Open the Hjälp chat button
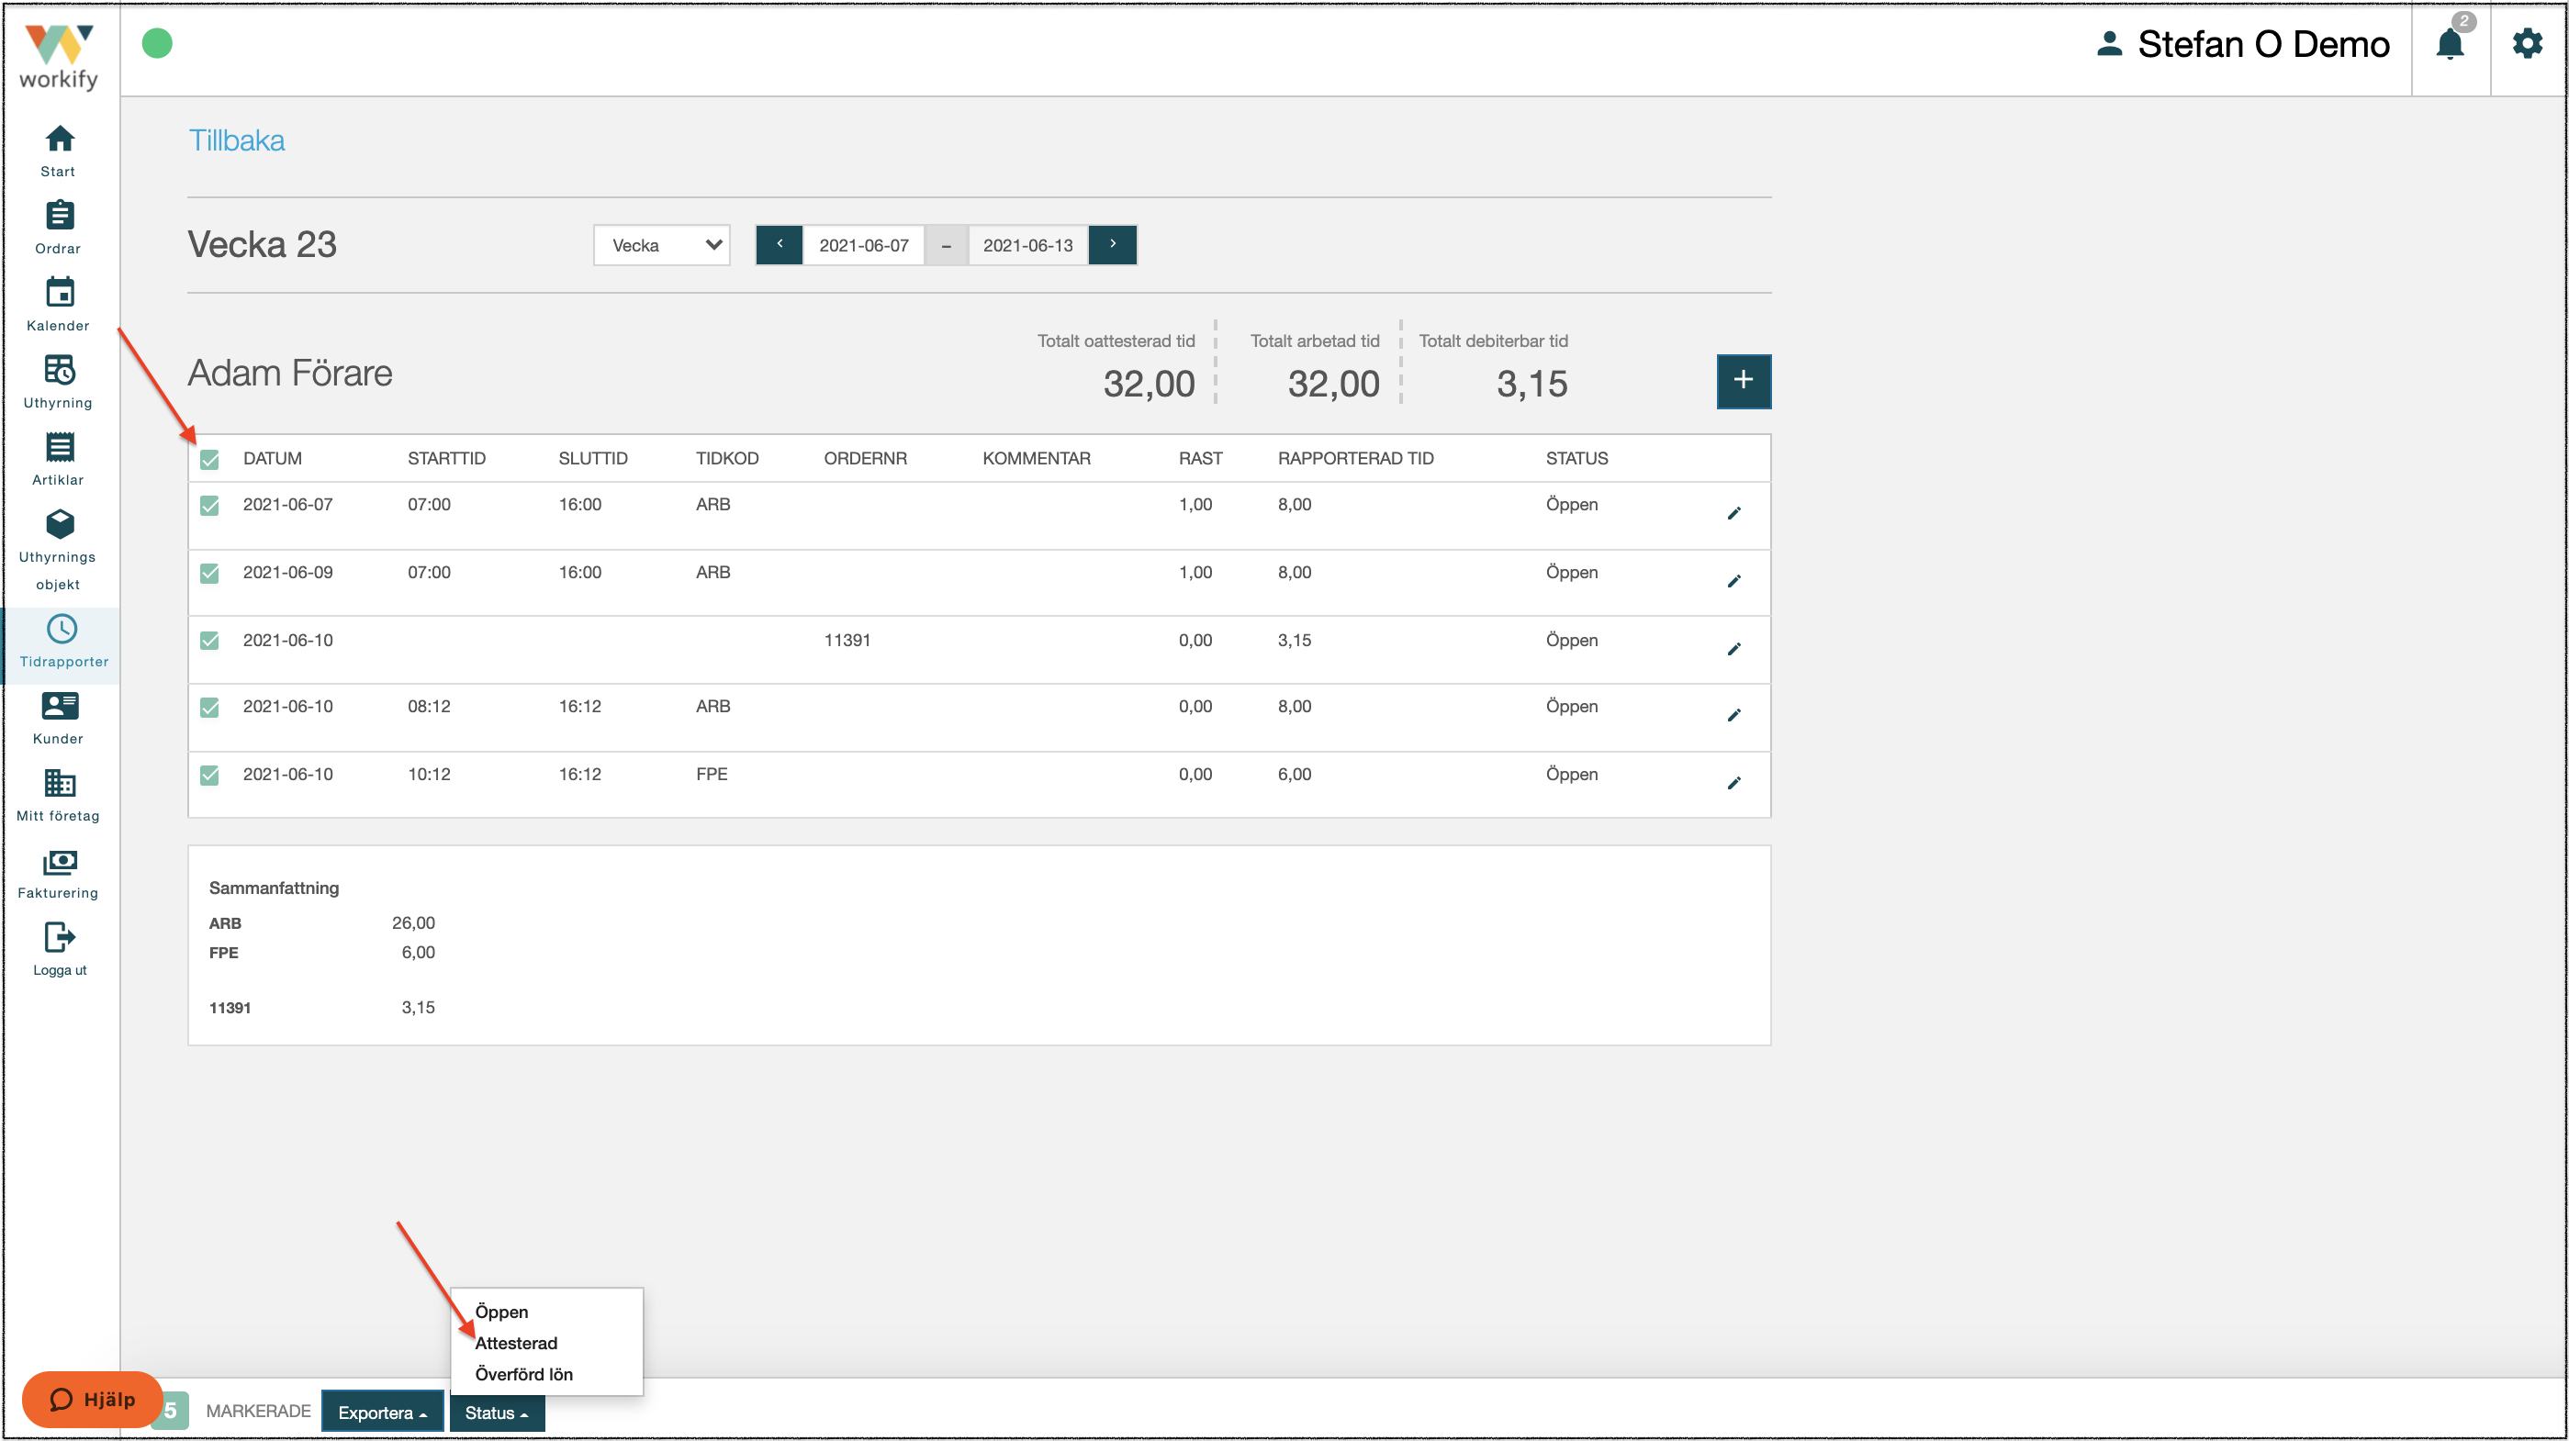This screenshot has width=2569, height=1441. point(93,1398)
